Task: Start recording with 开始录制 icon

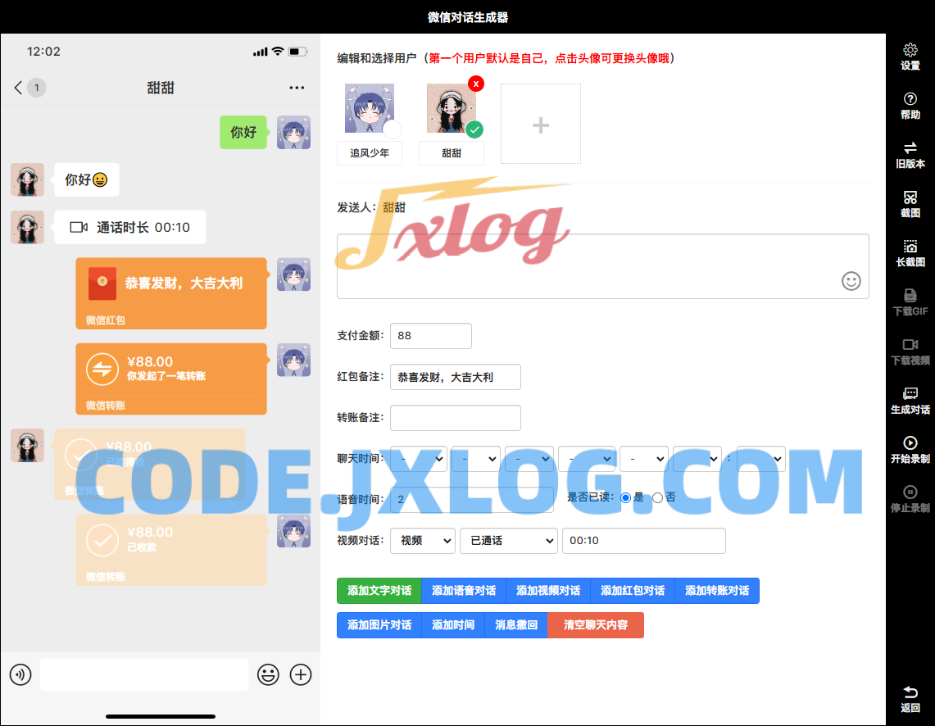Action: point(910,444)
